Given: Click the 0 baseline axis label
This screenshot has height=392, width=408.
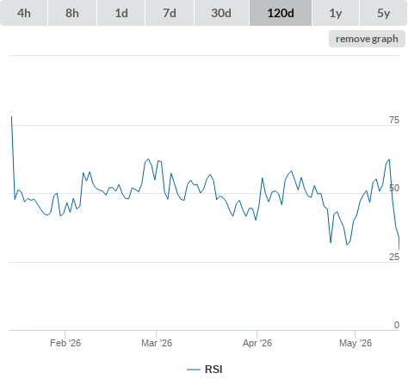Looking at the screenshot, I should (397, 325).
